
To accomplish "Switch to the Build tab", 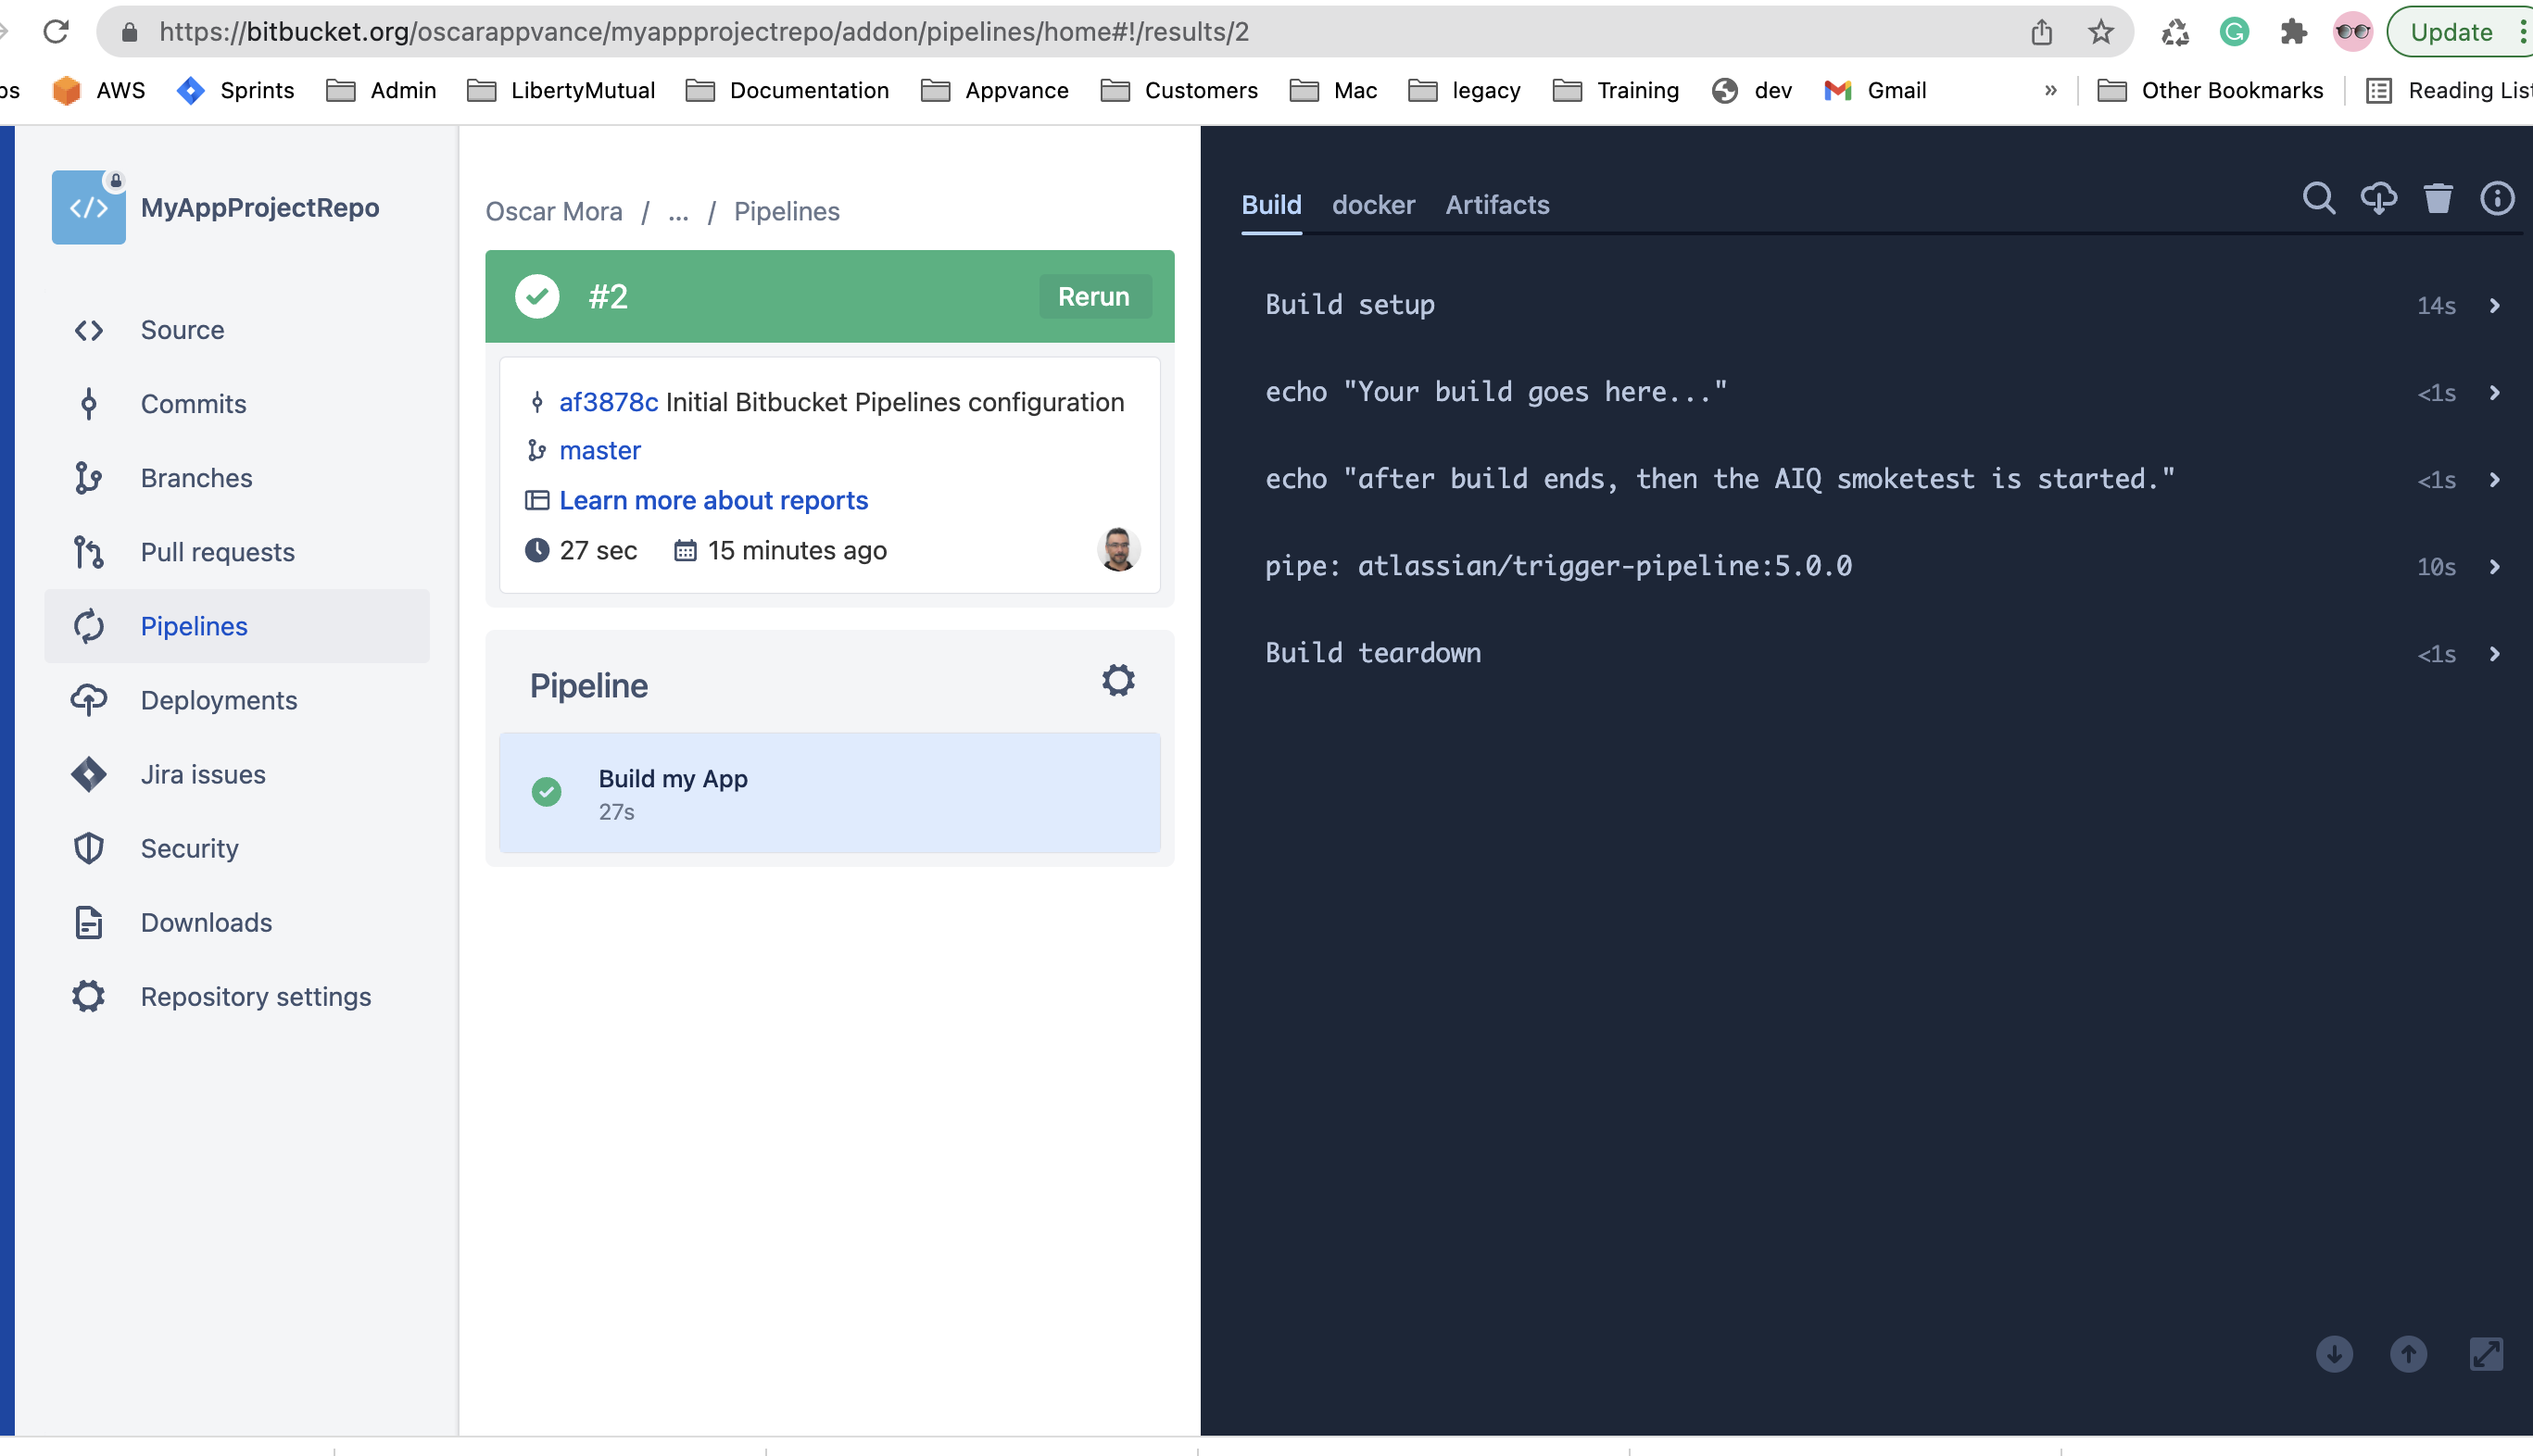I will point(1271,205).
